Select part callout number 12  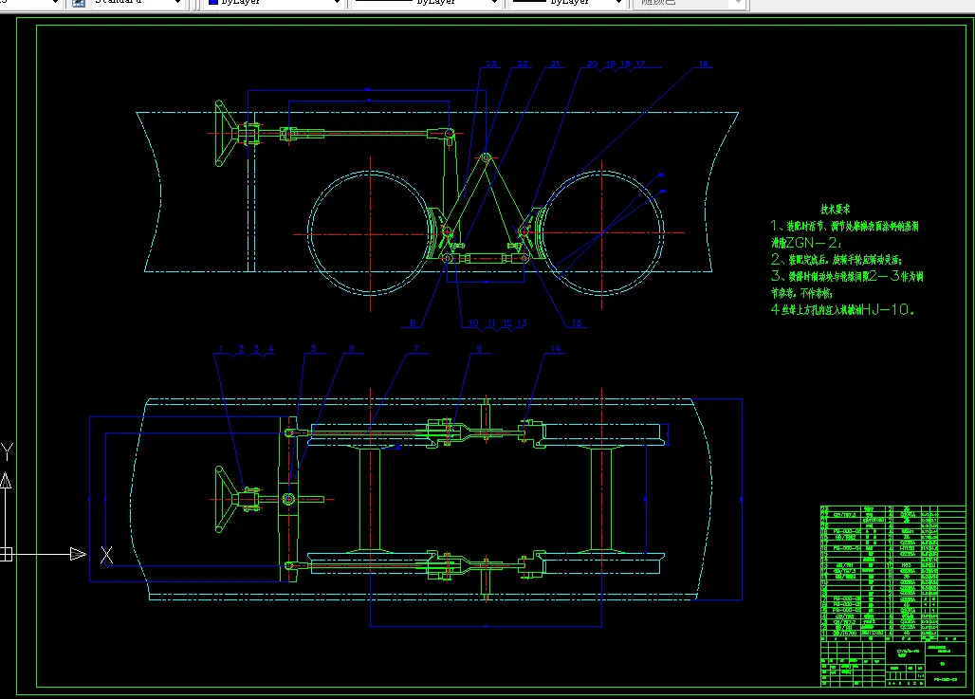click(x=506, y=322)
